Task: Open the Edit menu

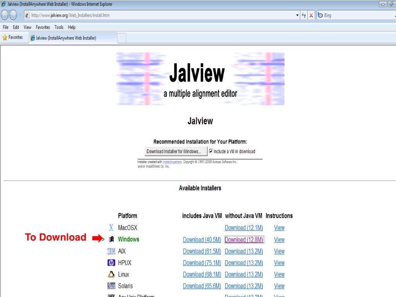Action: tap(16, 27)
